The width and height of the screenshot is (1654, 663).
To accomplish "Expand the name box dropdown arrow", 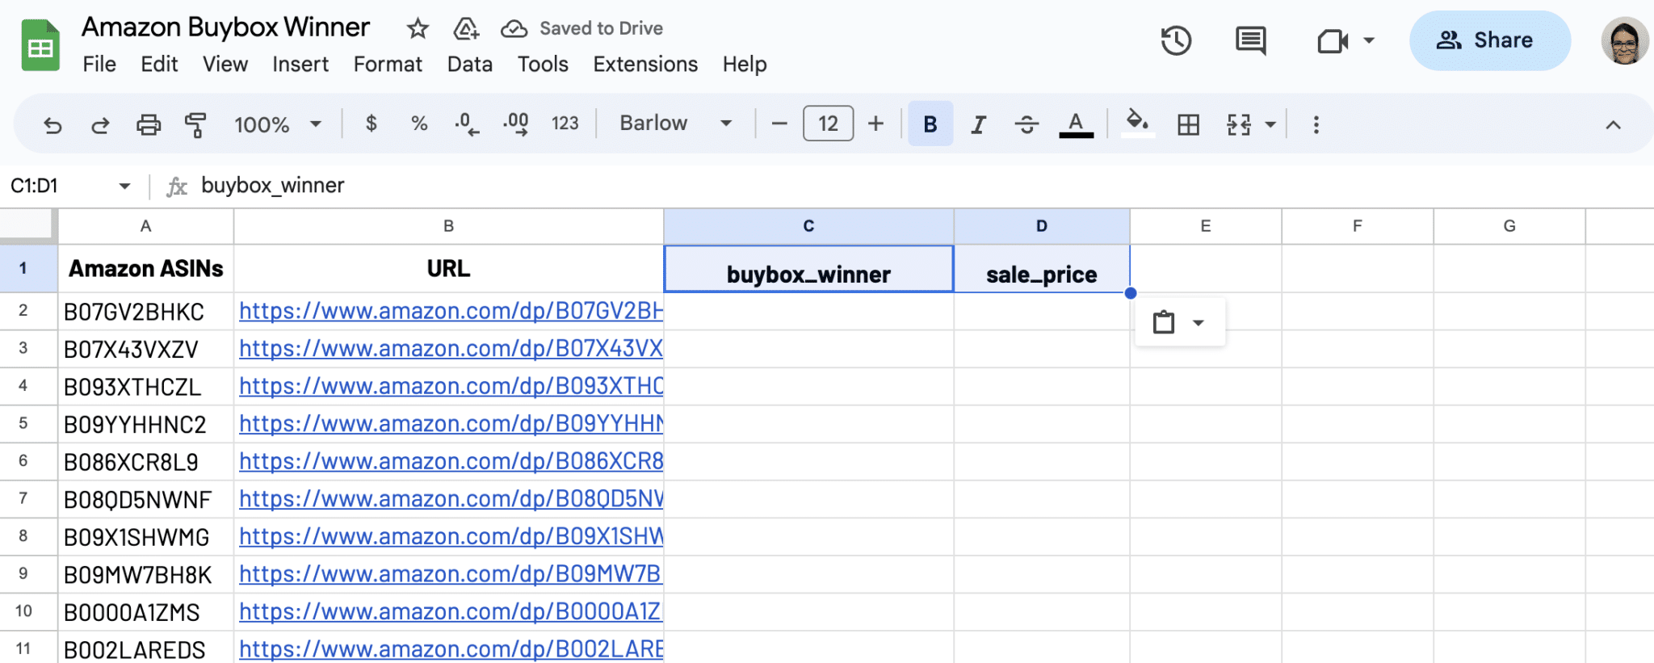I will 124,186.
